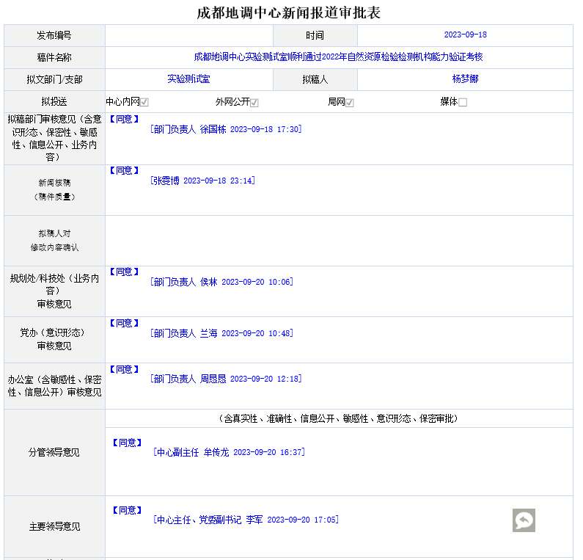Select the author name 杨梦娜
583x560 pixels.
465,79
